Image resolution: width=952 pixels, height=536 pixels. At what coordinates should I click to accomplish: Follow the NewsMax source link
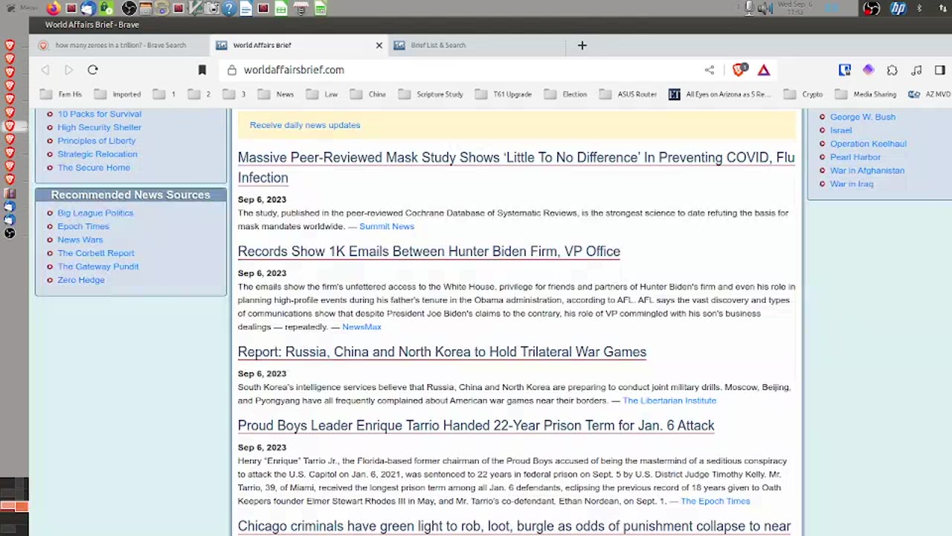(361, 327)
